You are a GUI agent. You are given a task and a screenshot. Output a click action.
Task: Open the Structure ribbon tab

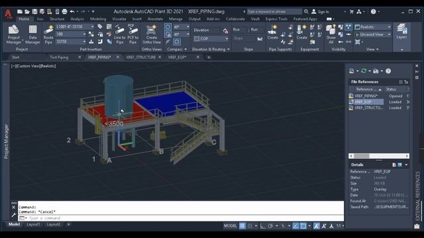click(x=57, y=19)
